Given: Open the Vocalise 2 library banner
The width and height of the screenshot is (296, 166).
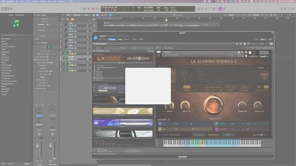Looking at the screenshot, I should click(x=123, y=134).
